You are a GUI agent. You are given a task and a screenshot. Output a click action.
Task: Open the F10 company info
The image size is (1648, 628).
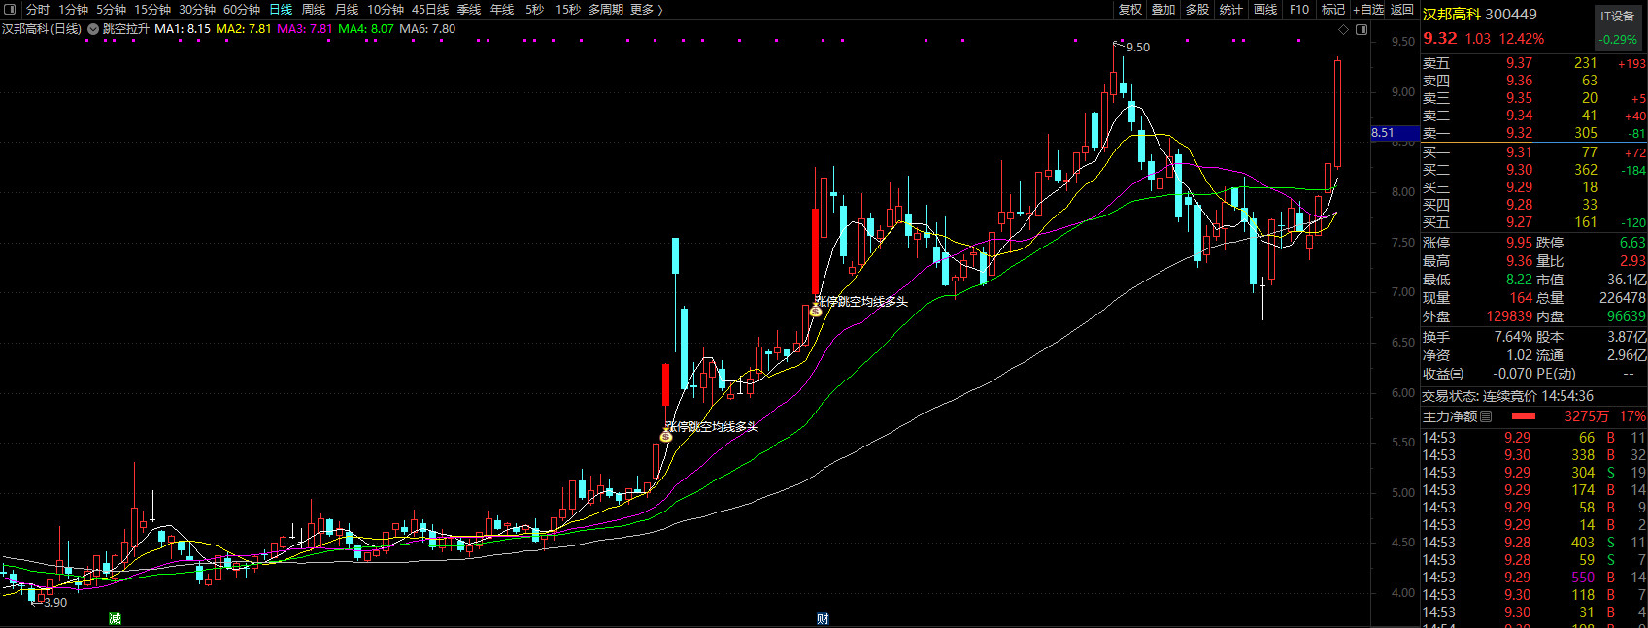click(1299, 9)
